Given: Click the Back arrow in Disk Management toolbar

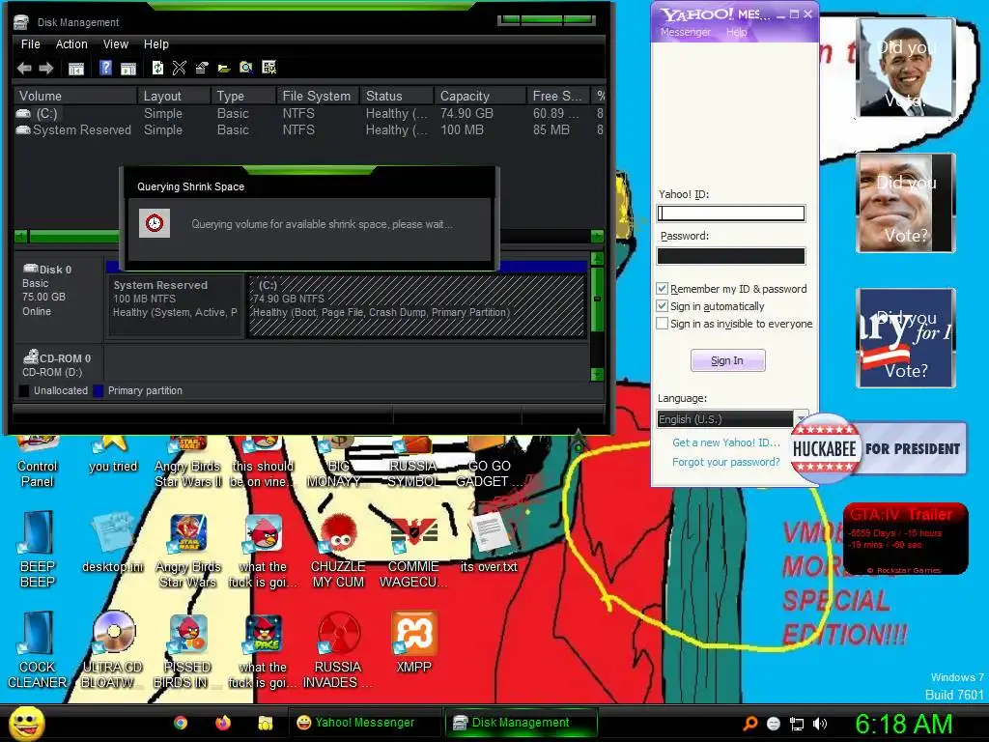Looking at the screenshot, I should pos(24,69).
